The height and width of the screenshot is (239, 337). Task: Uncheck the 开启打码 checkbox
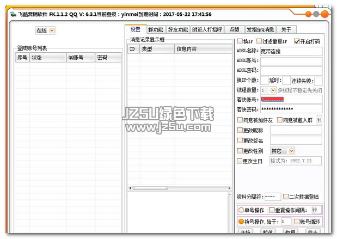tap(297, 41)
